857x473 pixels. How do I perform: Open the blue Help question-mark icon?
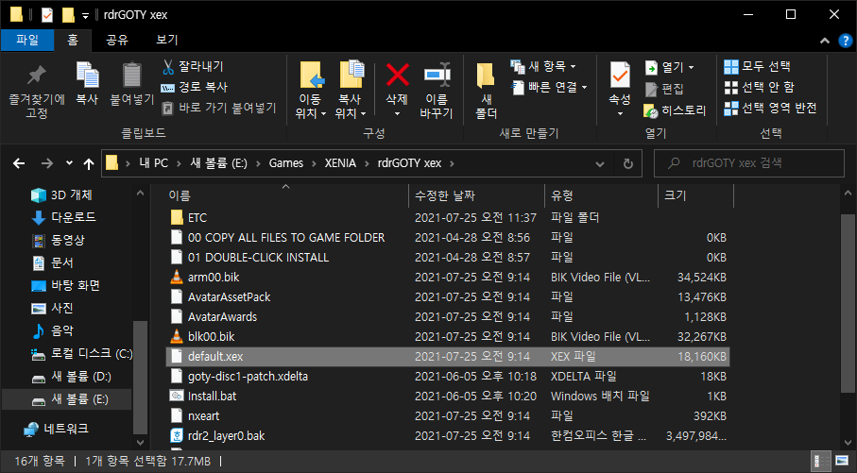coord(845,41)
